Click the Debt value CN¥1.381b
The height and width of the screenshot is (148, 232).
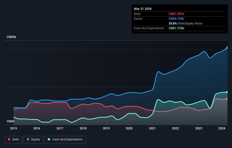(x=176, y=14)
